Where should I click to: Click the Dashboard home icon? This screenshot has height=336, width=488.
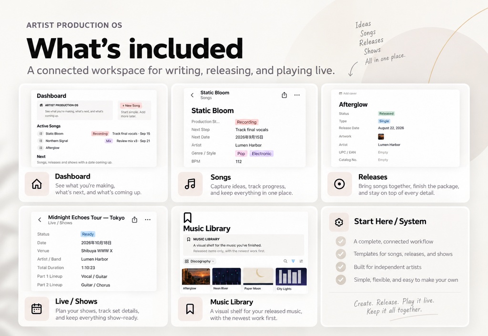pyautogui.click(x=37, y=184)
